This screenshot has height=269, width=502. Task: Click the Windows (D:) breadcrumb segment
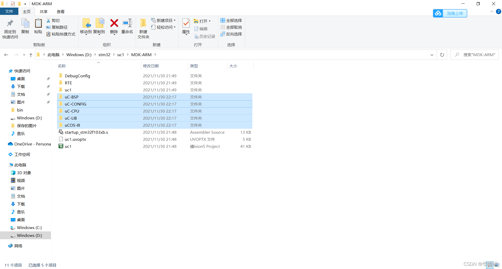click(79, 55)
